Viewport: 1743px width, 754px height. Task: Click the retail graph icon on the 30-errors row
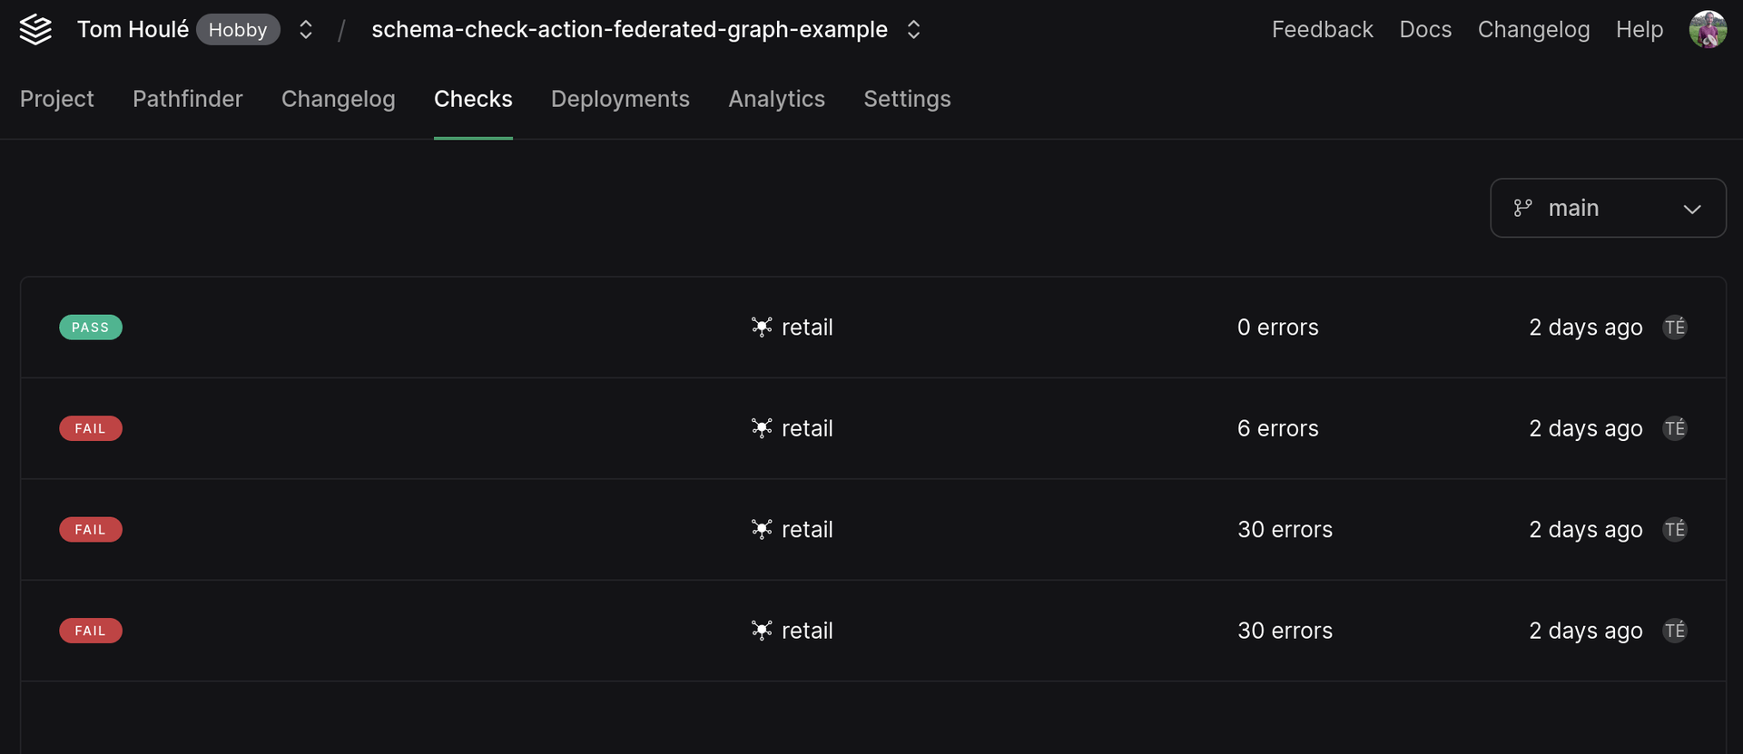click(x=763, y=529)
